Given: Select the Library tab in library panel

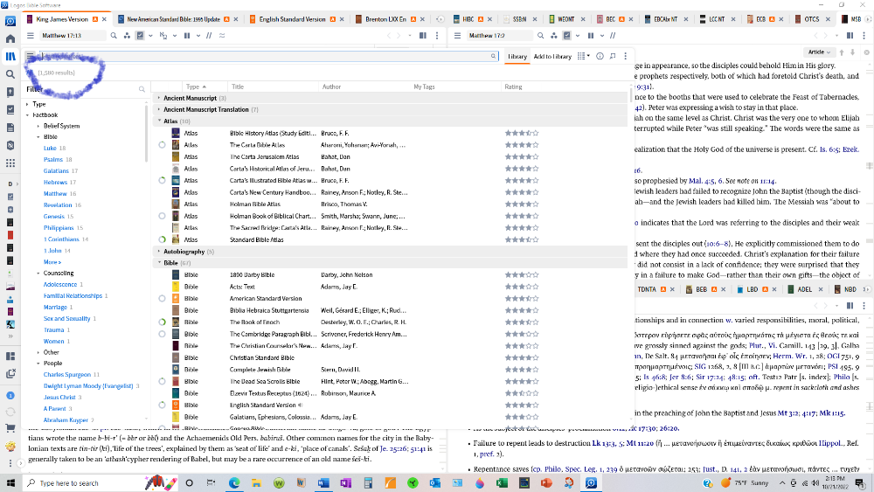Looking at the screenshot, I should (517, 56).
